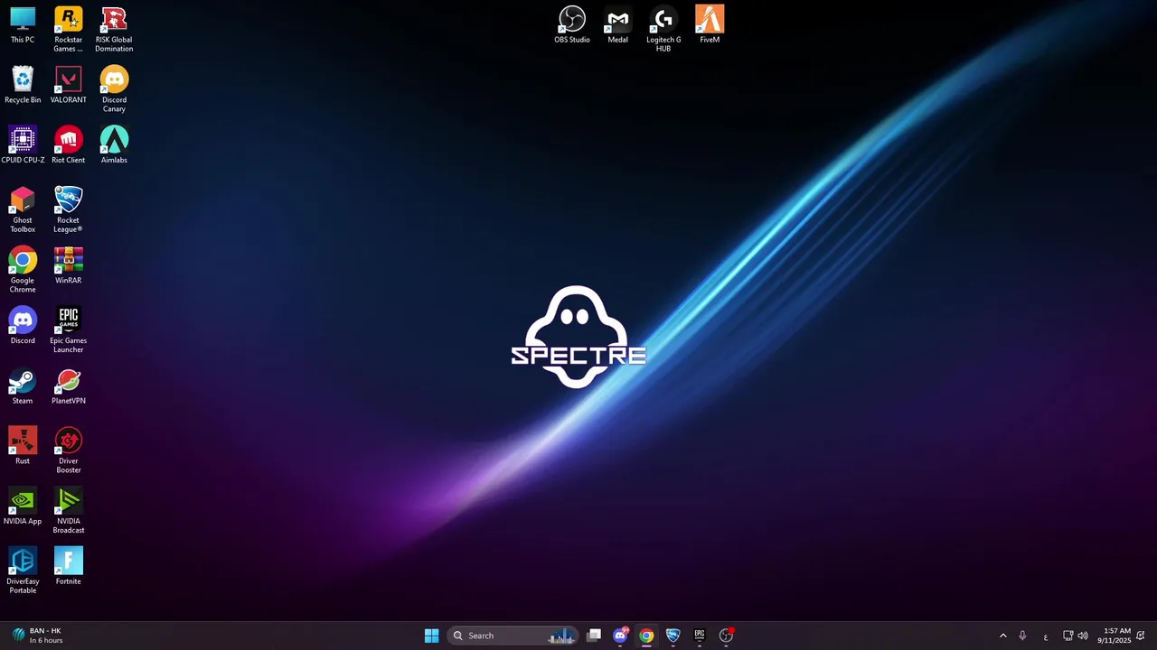Select Rocket League desktop shortcut

[68, 209]
